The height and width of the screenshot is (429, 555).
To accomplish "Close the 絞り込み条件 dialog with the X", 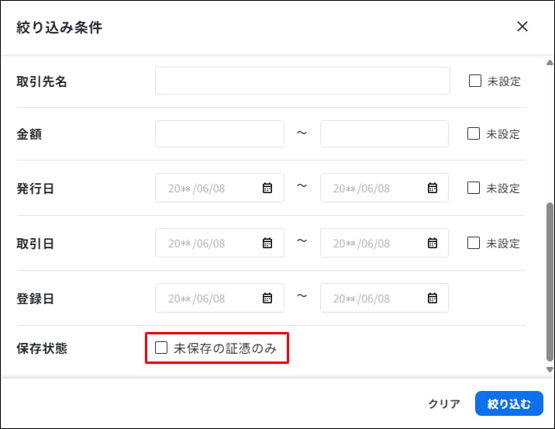I will coord(522,26).
